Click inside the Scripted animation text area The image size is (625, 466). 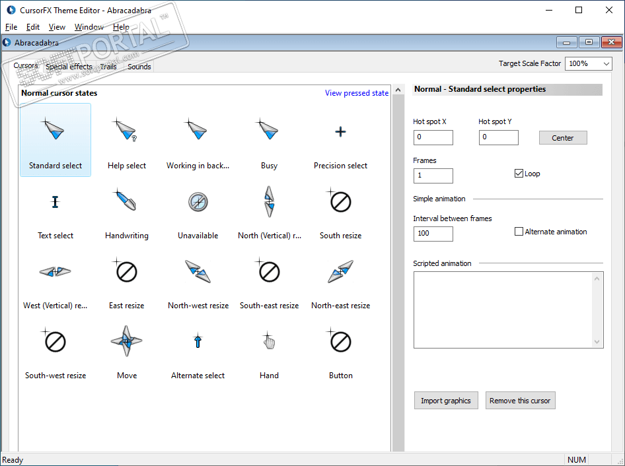click(503, 310)
